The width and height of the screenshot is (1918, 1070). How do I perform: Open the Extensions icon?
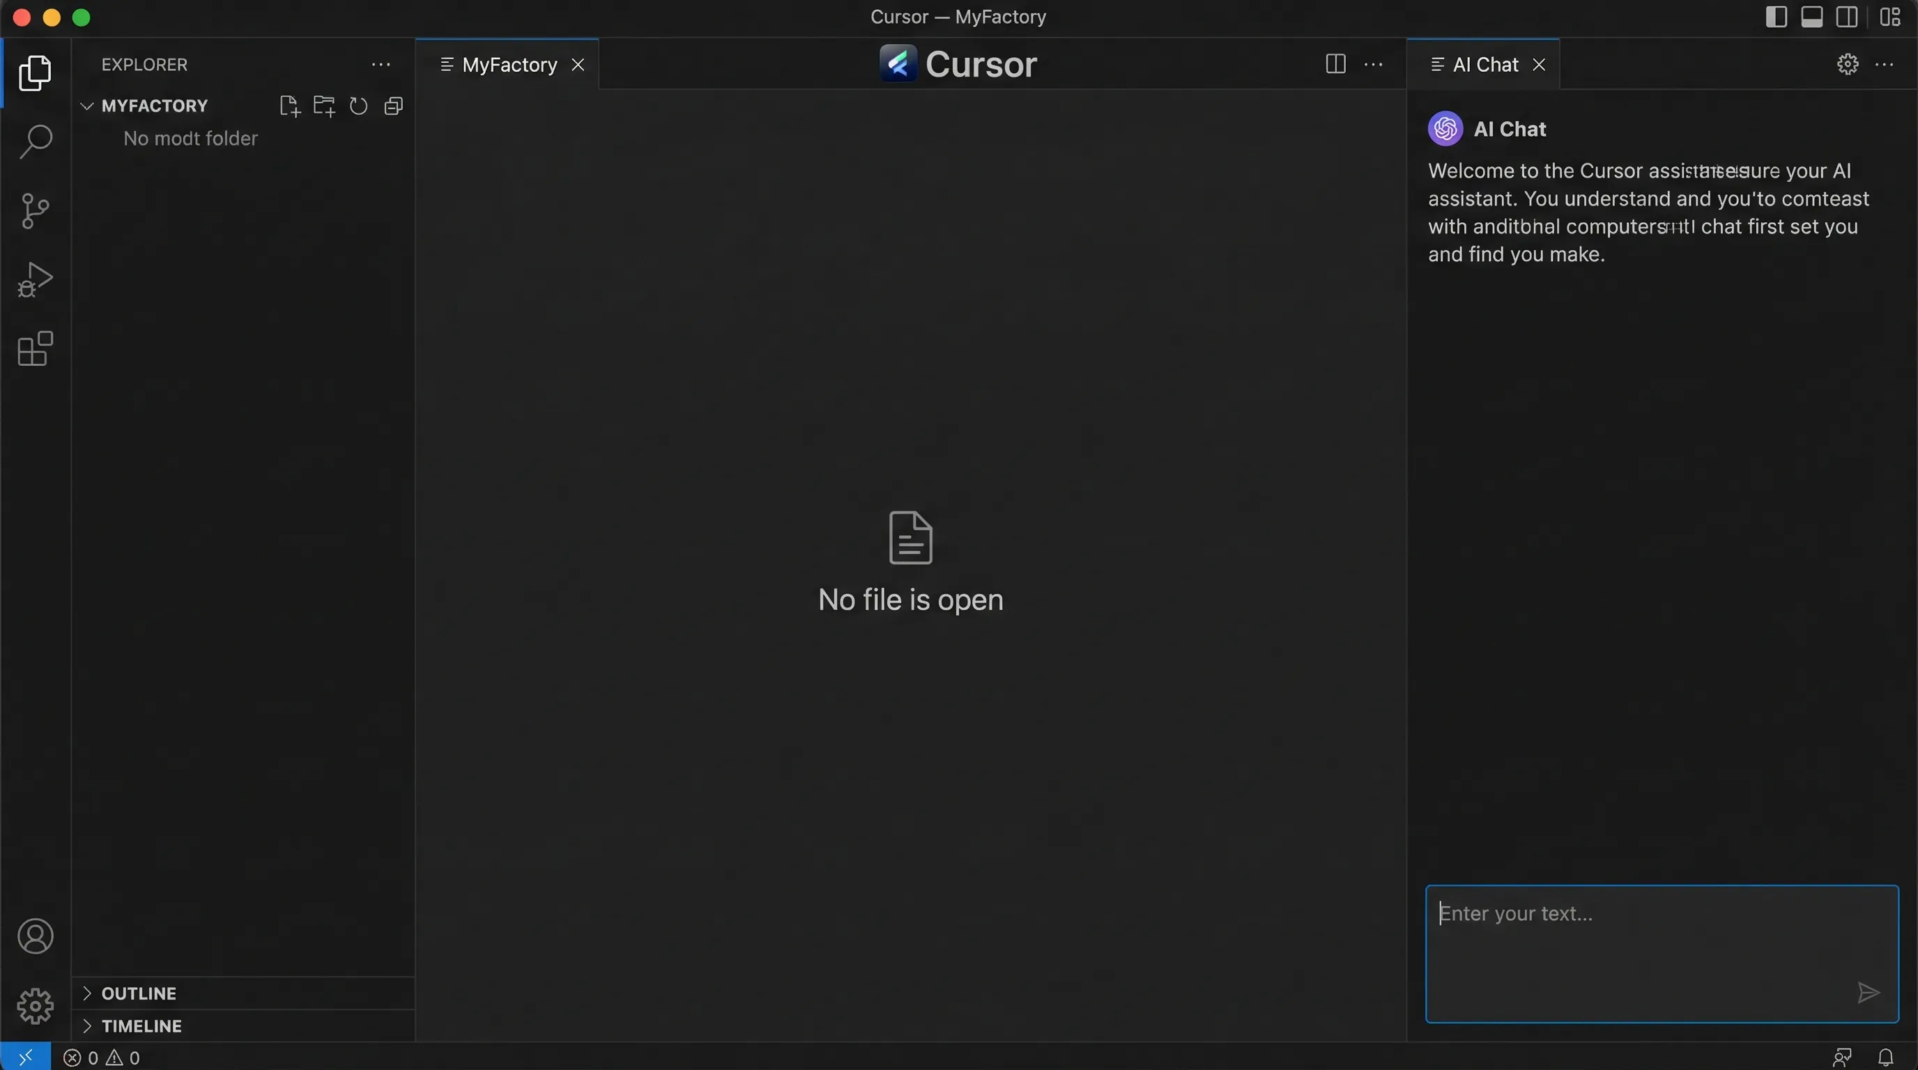click(34, 349)
